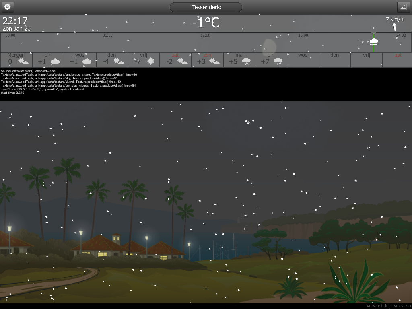Select first 'din' forecast with +1 cloud

[48, 60]
